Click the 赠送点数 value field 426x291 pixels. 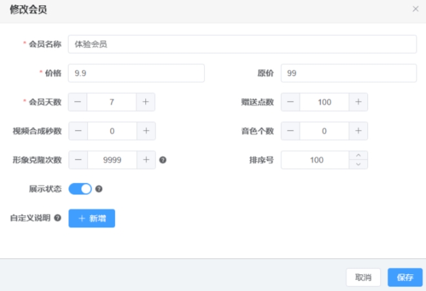[x=325, y=102]
